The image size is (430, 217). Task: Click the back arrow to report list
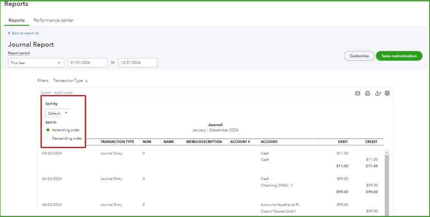(x=9, y=33)
